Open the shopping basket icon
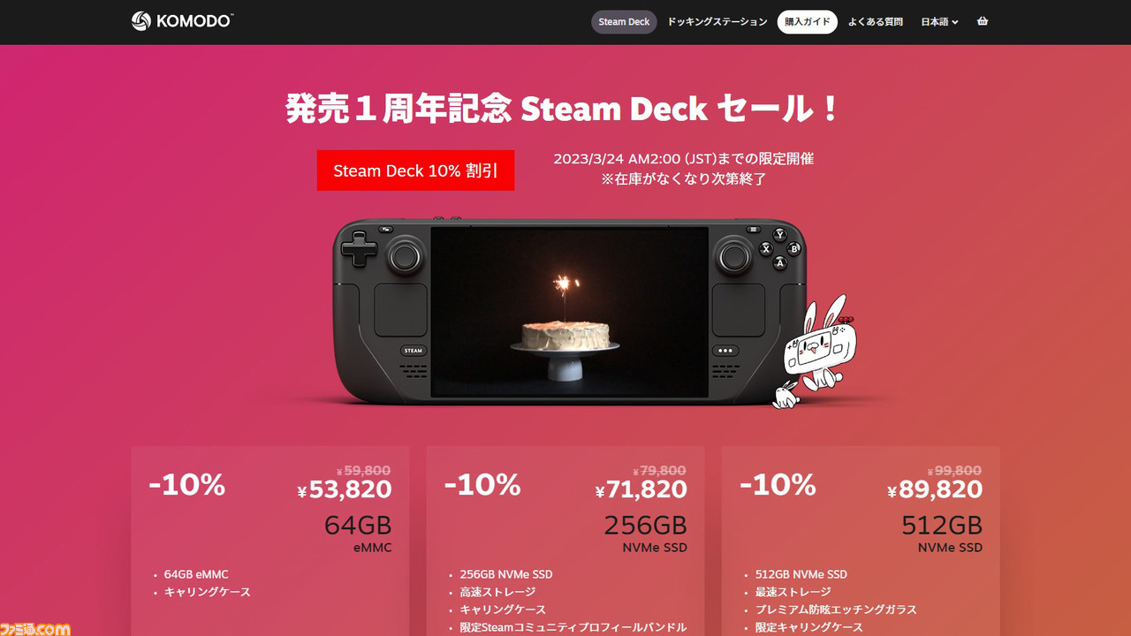 pos(983,21)
